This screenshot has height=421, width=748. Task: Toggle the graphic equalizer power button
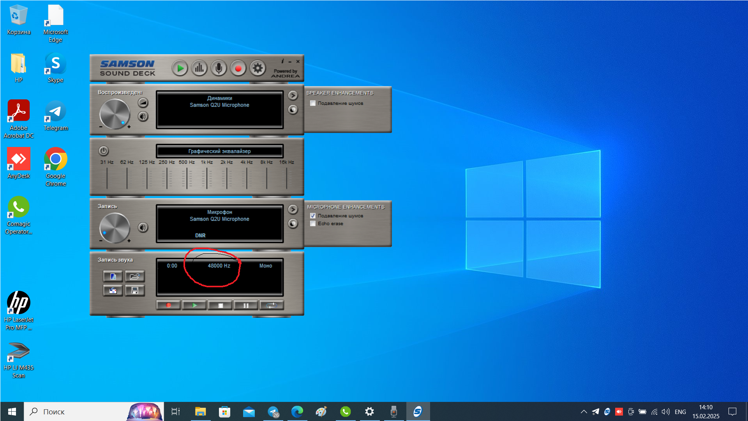click(x=103, y=151)
